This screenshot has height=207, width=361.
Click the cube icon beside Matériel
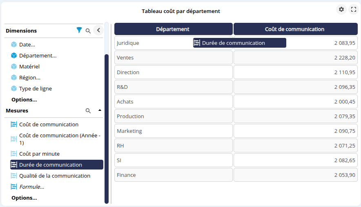pyautogui.click(x=14, y=66)
